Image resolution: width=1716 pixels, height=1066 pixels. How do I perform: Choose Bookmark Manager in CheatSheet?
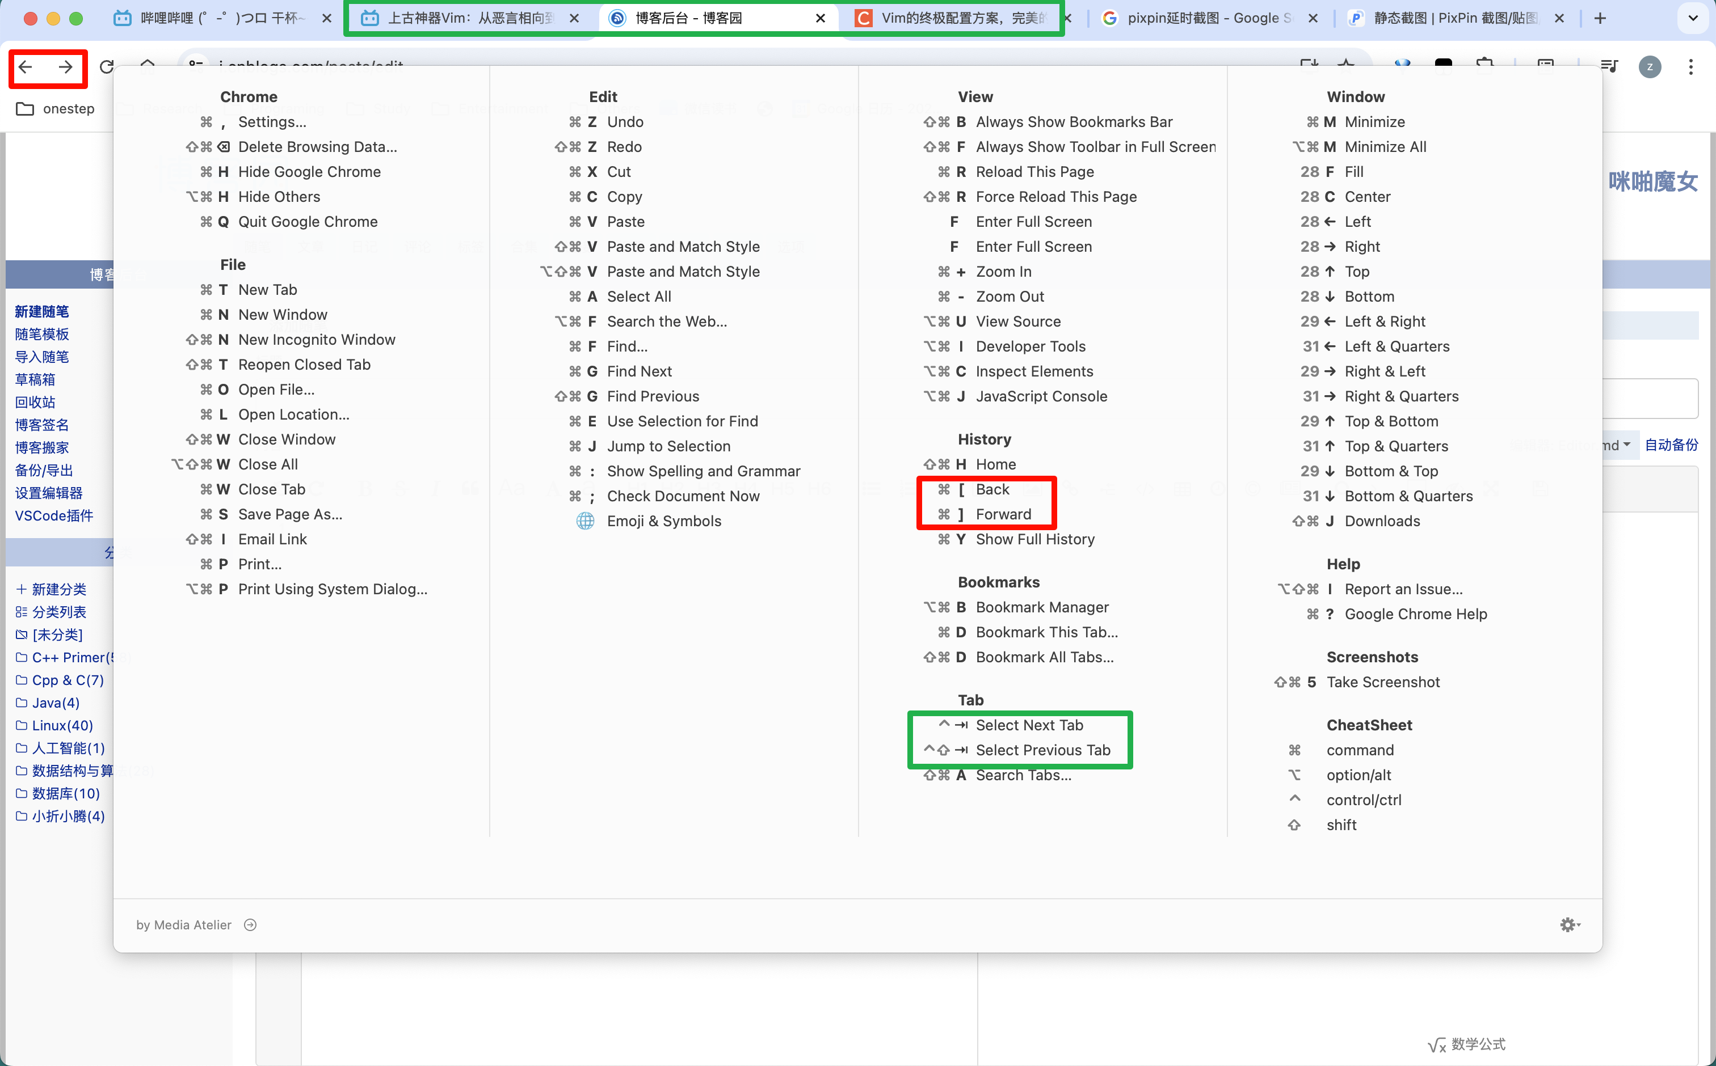coord(1042,607)
